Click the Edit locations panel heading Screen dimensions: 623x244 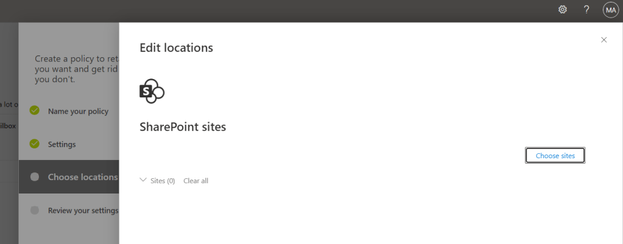click(177, 47)
